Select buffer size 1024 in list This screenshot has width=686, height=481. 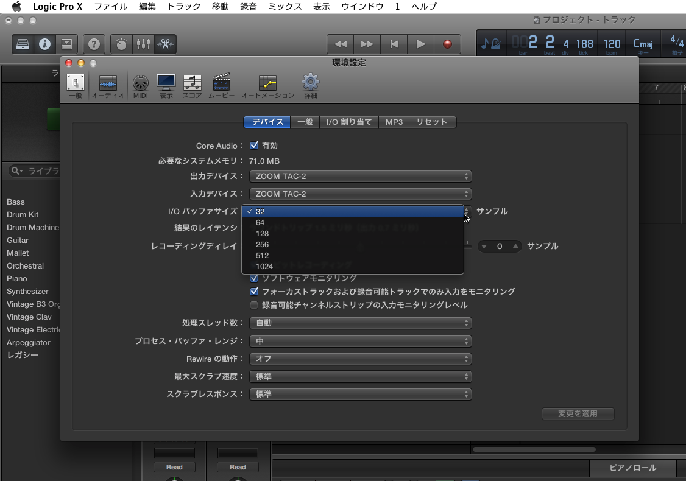pos(353,266)
